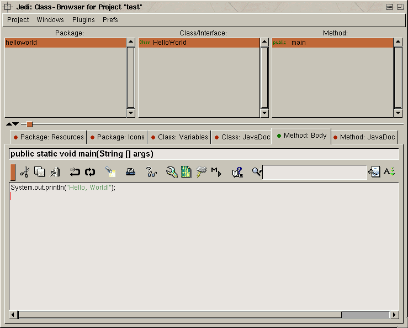This screenshot has height=328, width=408.
Task: Click the wrench tool icon
Action: tap(172, 172)
